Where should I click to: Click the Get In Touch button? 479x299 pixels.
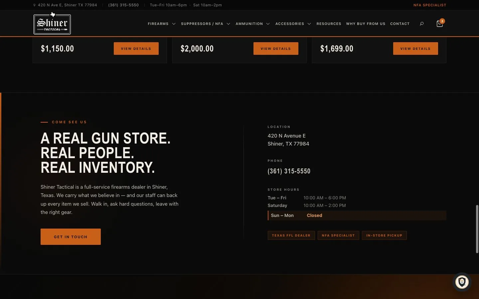[71, 237]
